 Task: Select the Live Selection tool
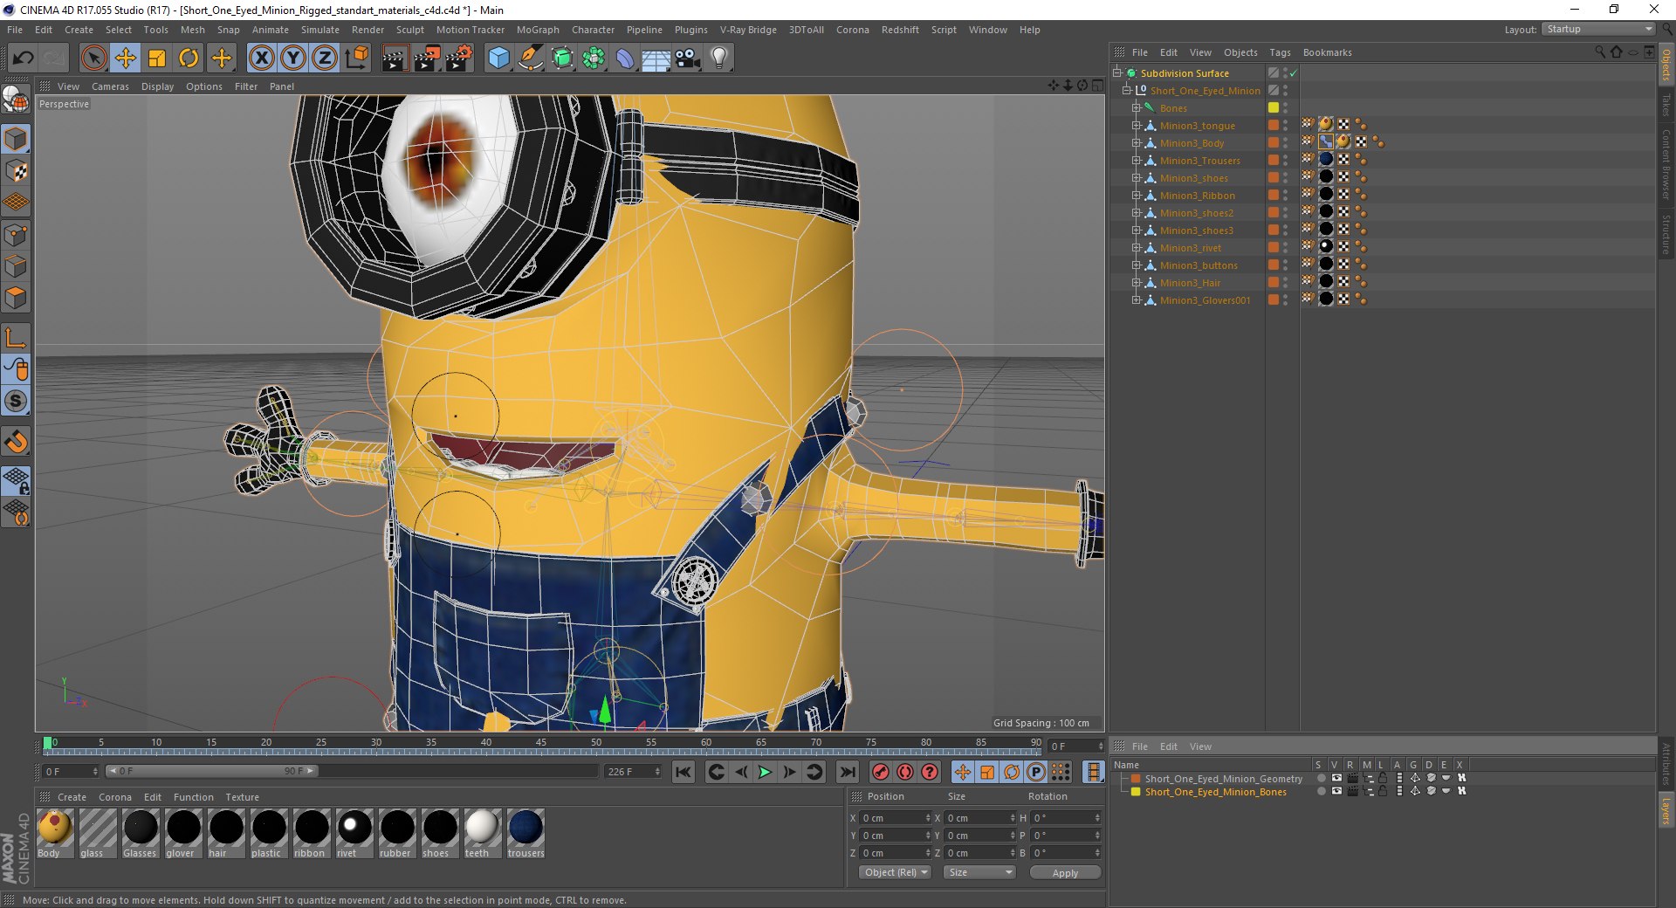tap(93, 58)
